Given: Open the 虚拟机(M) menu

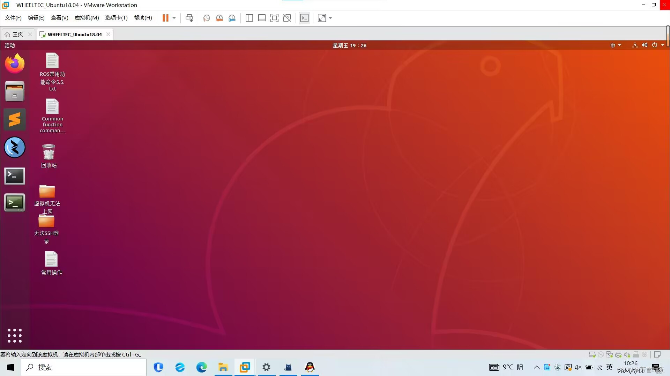Looking at the screenshot, I should [x=87, y=18].
